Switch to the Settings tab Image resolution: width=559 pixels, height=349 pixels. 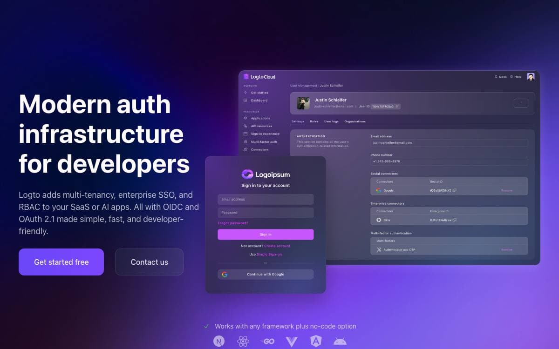pos(298,121)
